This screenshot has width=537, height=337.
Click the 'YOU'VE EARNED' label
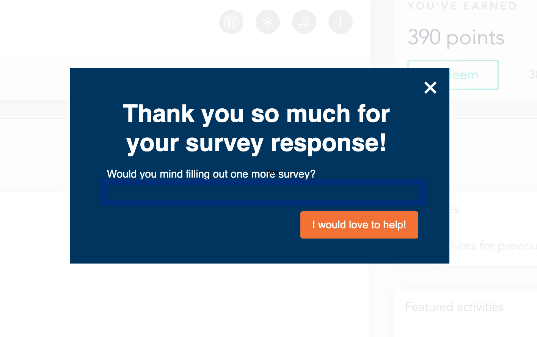tap(462, 6)
